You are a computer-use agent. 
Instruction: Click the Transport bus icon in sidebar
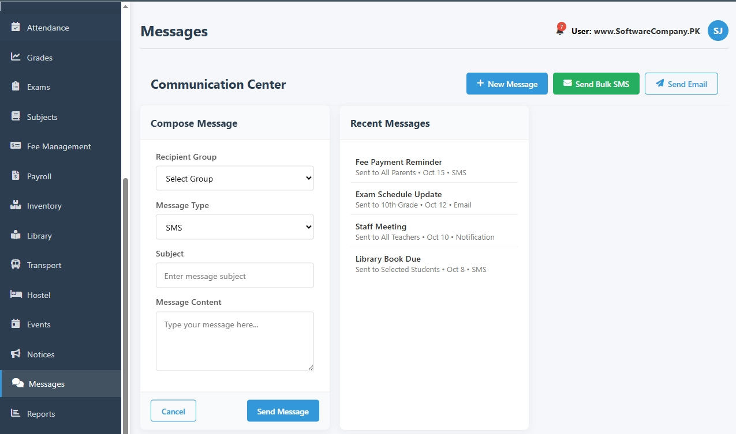click(x=16, y=265)
